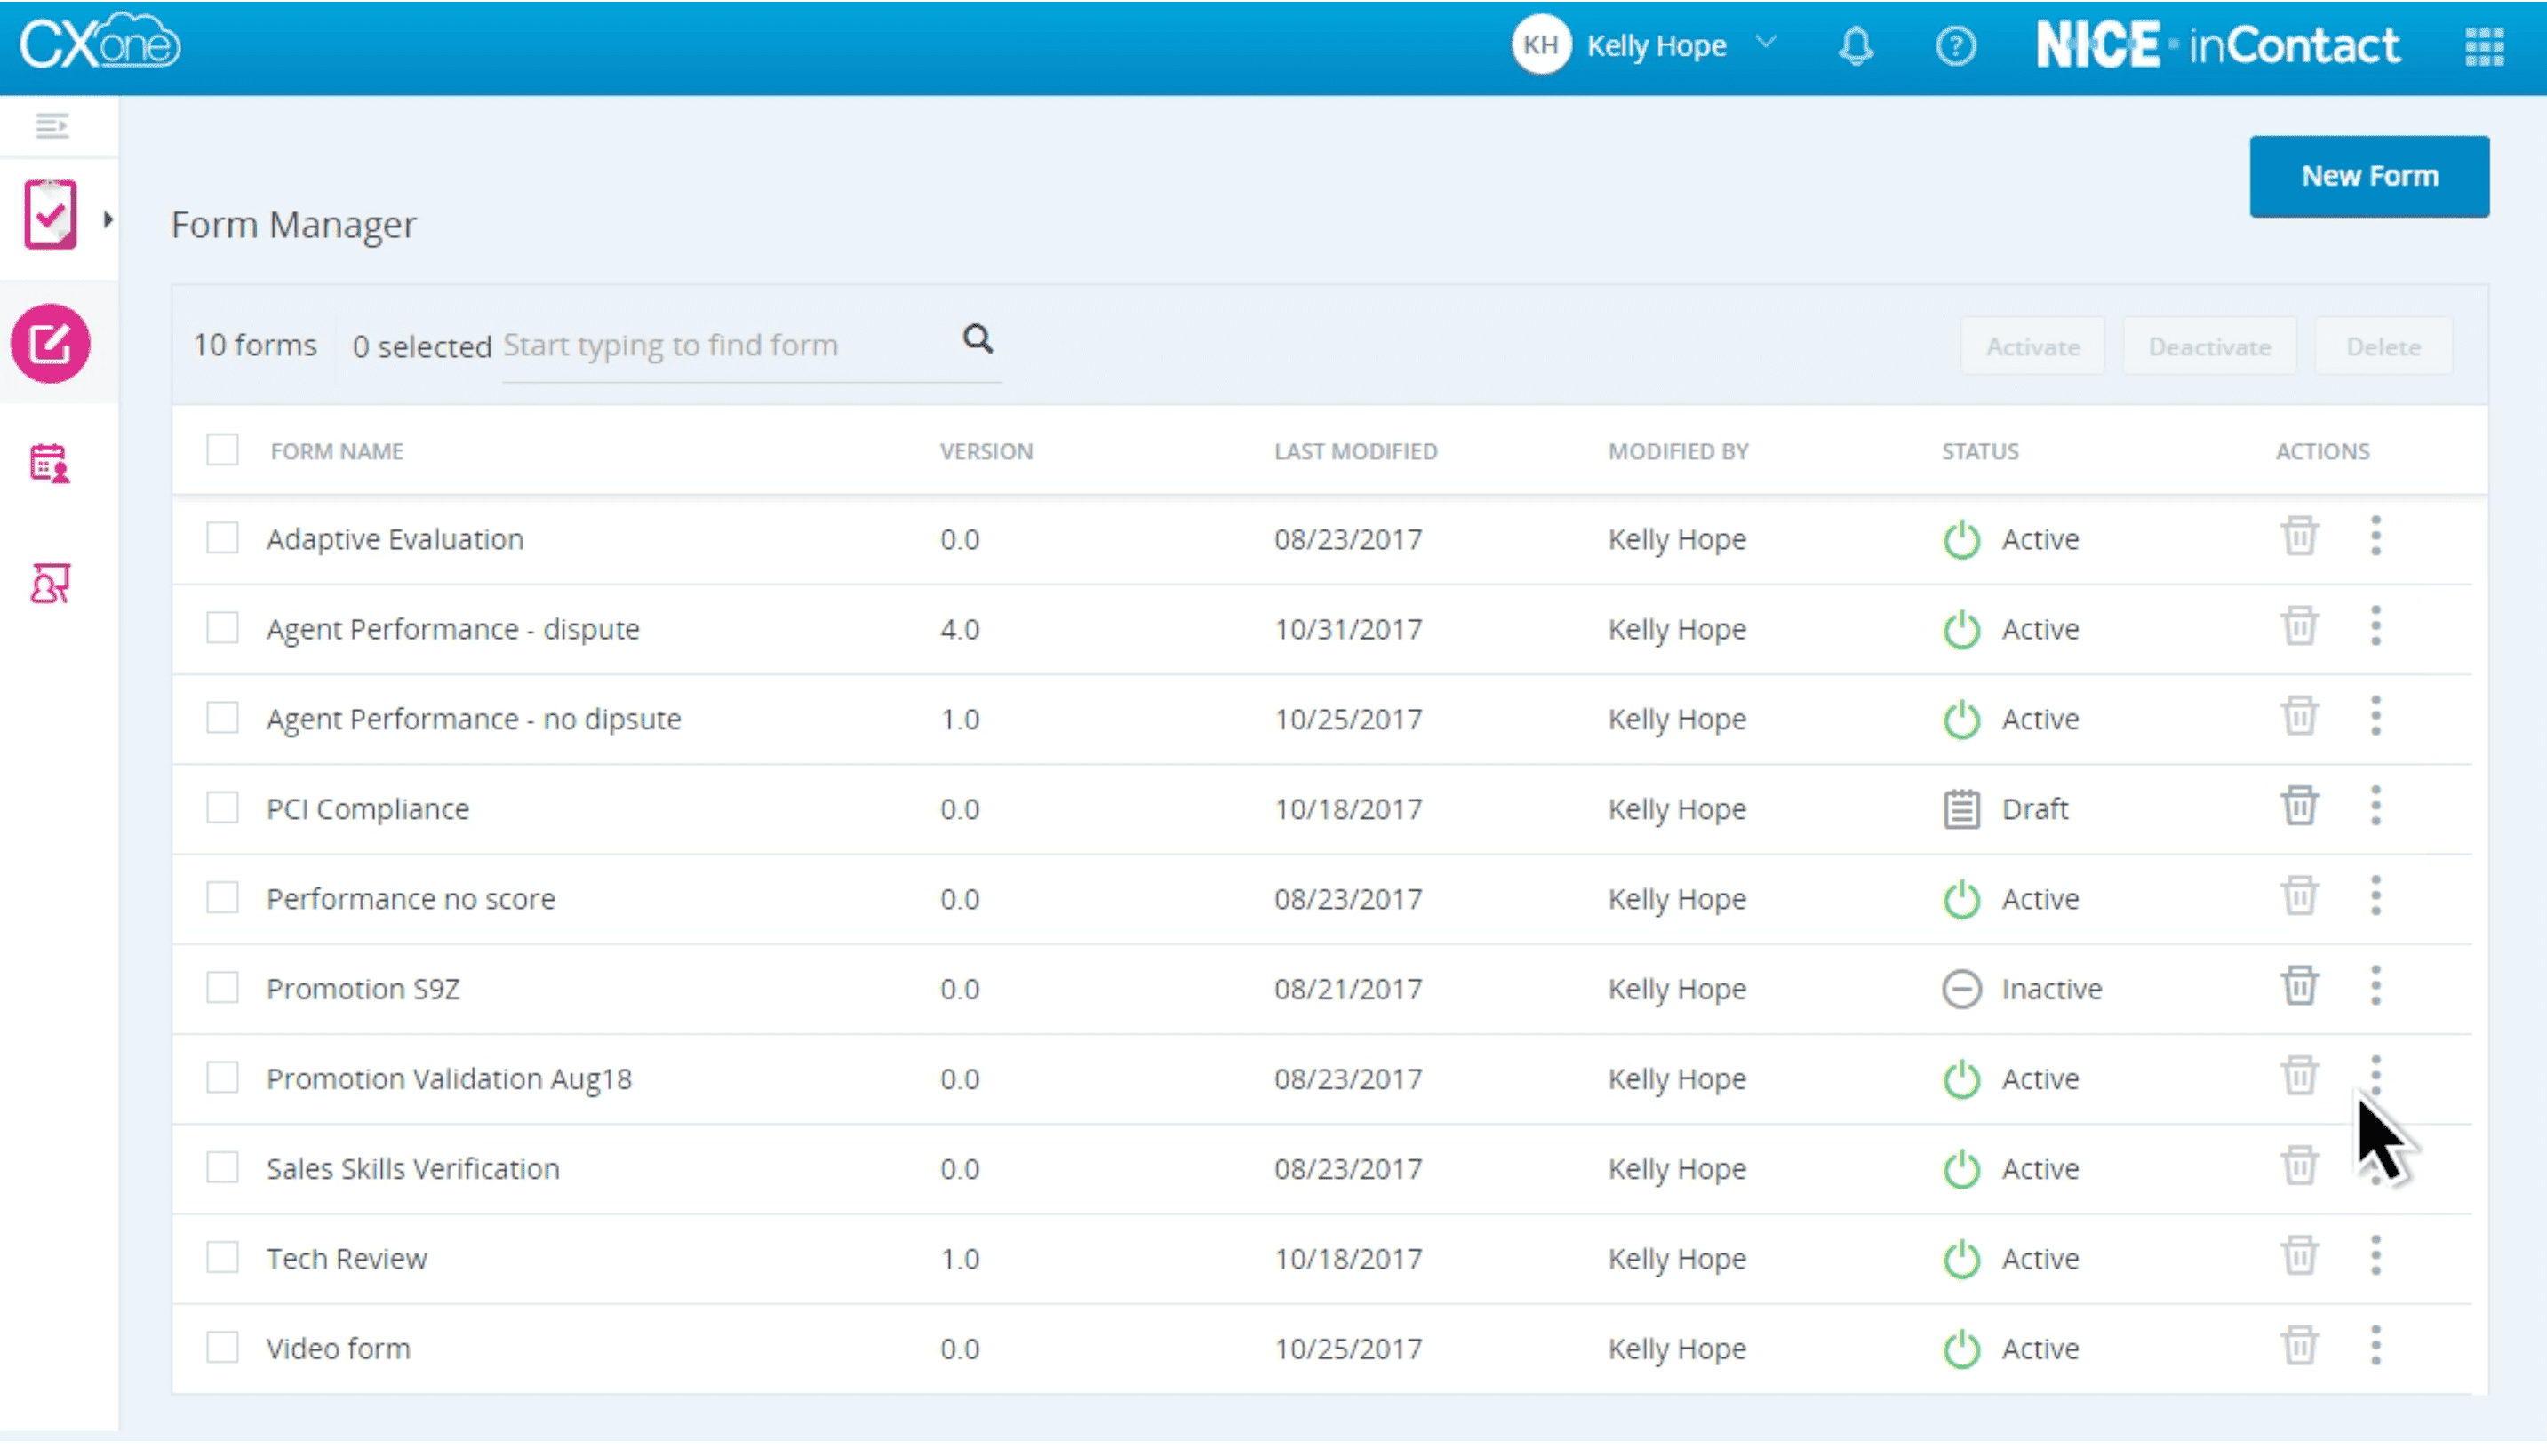Image resolution: width=2547 pixels, height=1448 pixels.
Task: Expand the actions menu for Tech Review
Action: (x=2375, y=1257)
